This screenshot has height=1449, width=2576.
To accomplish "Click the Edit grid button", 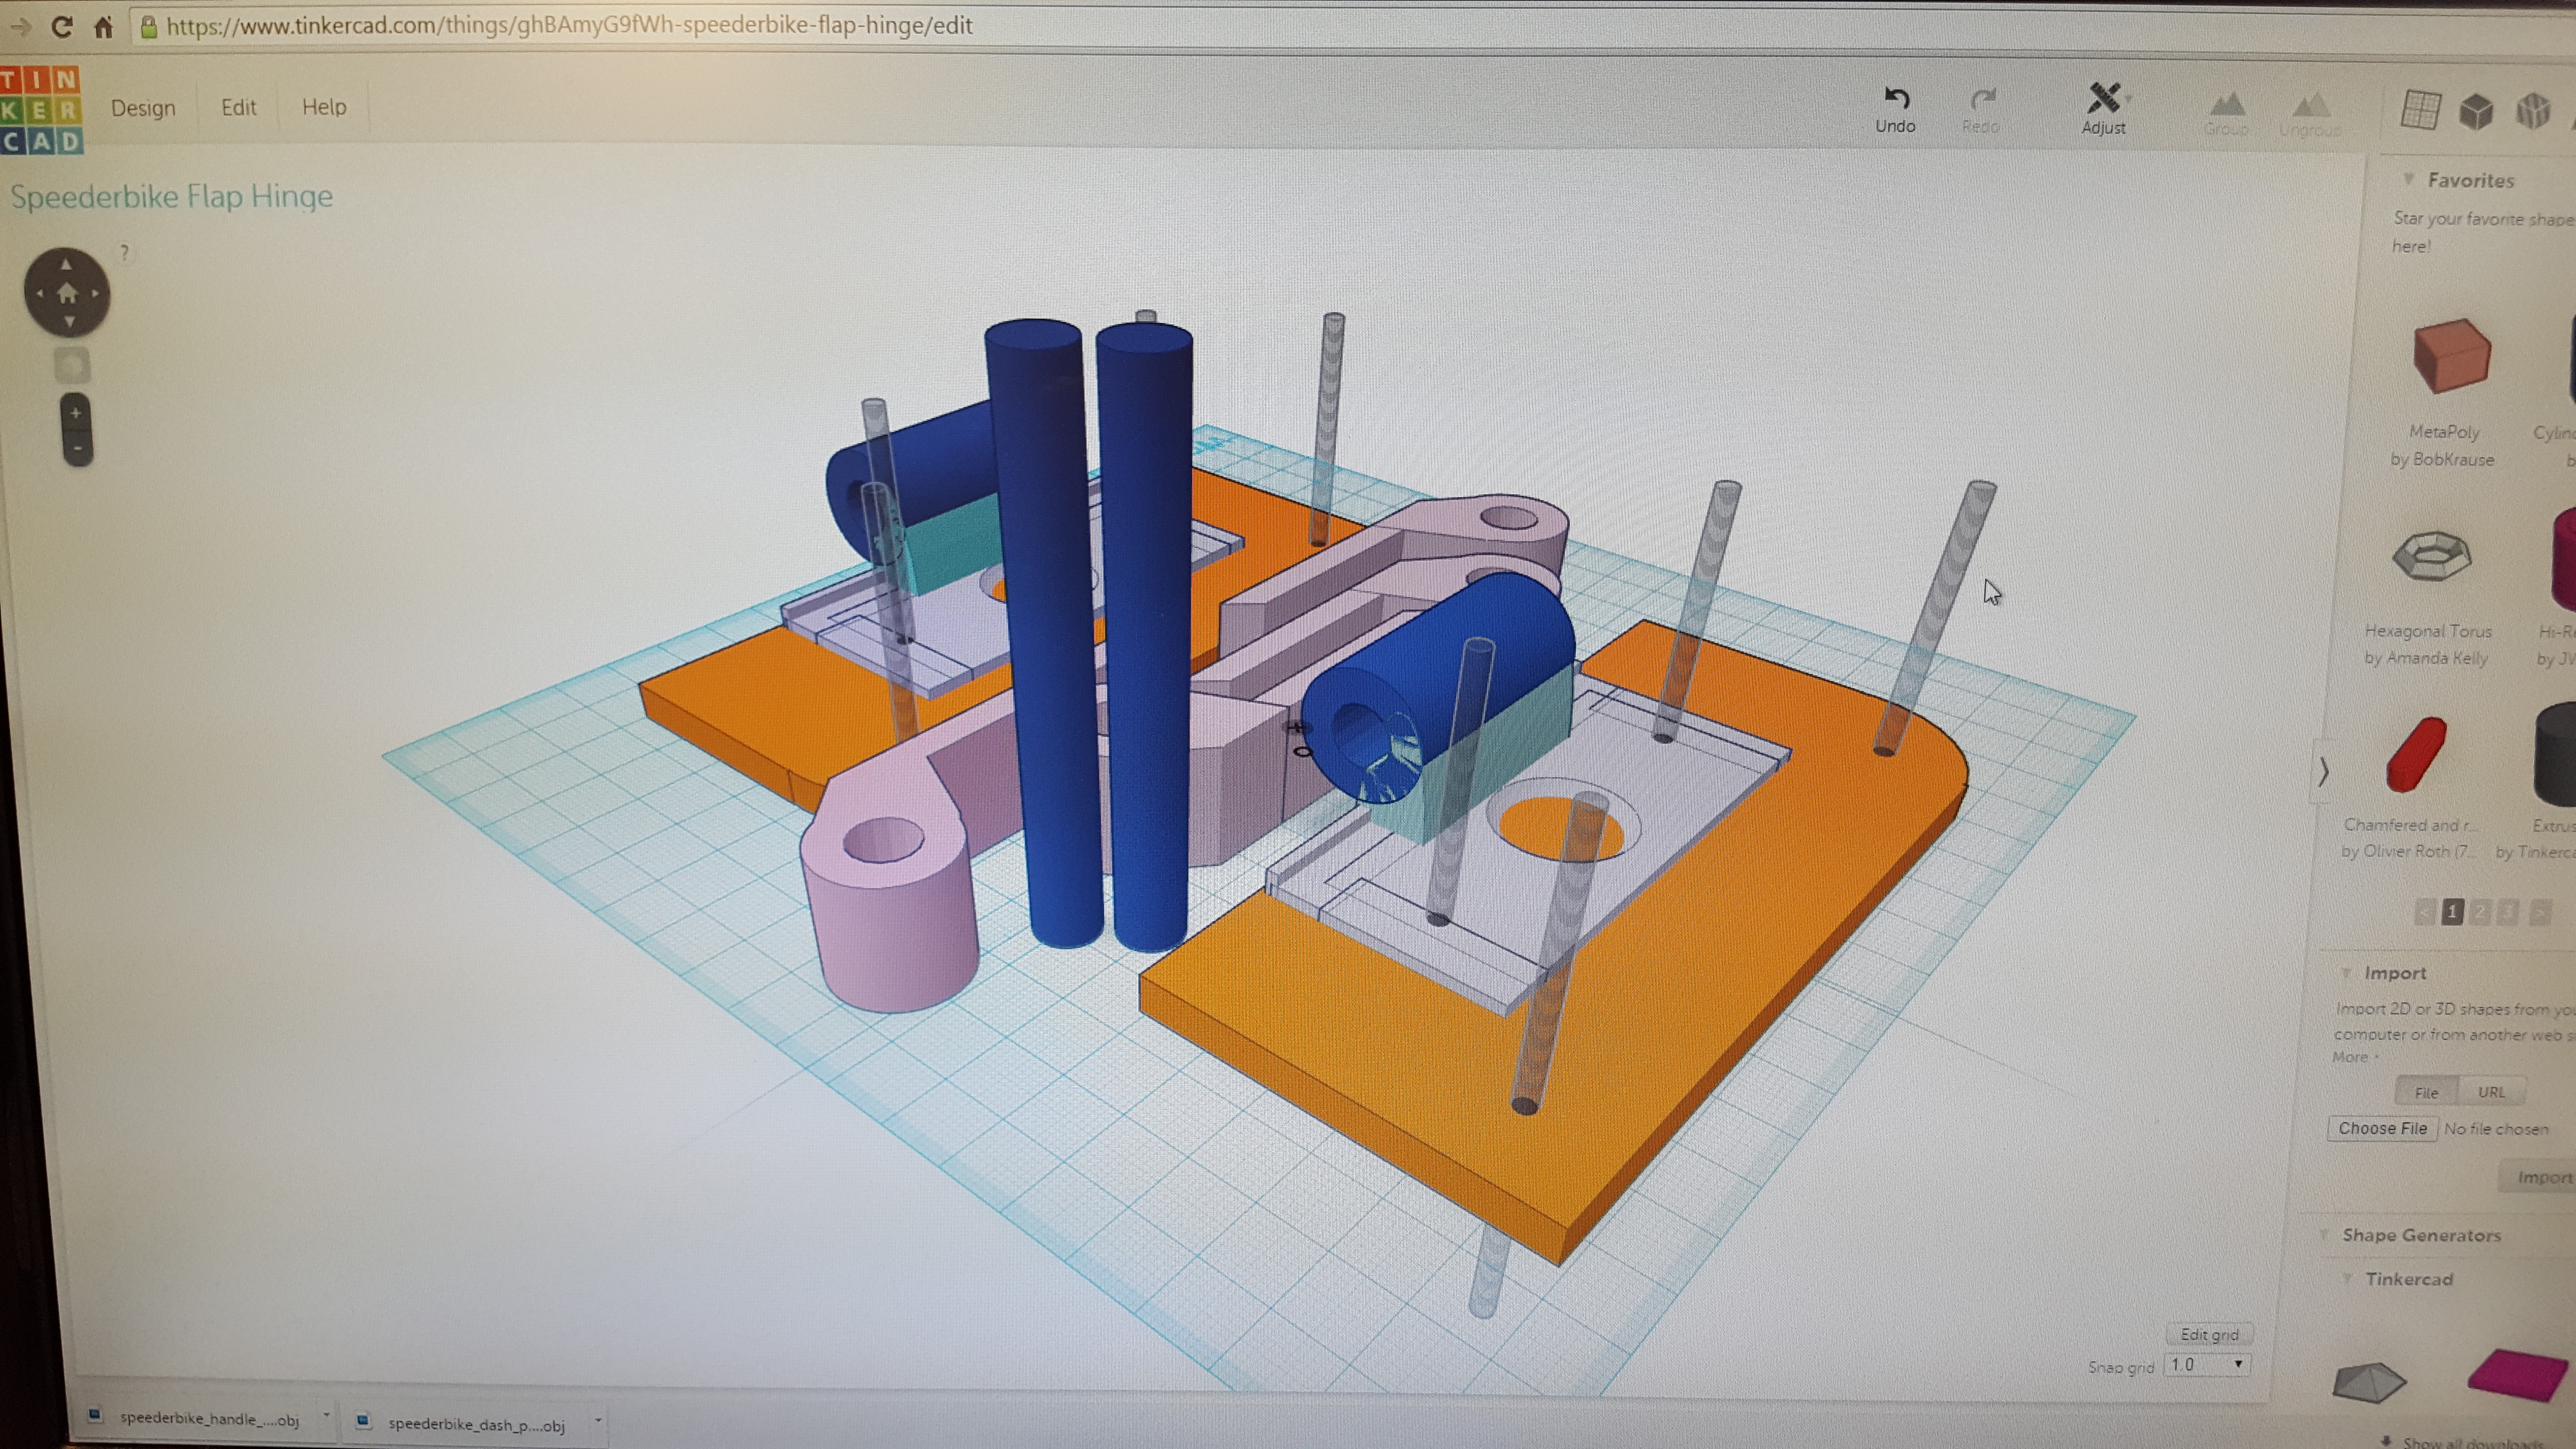I will point(2209,1334).
